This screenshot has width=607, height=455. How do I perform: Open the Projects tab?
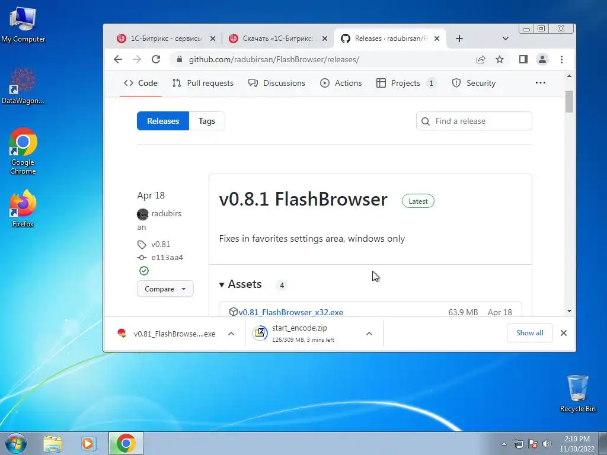tap(406, 83)
